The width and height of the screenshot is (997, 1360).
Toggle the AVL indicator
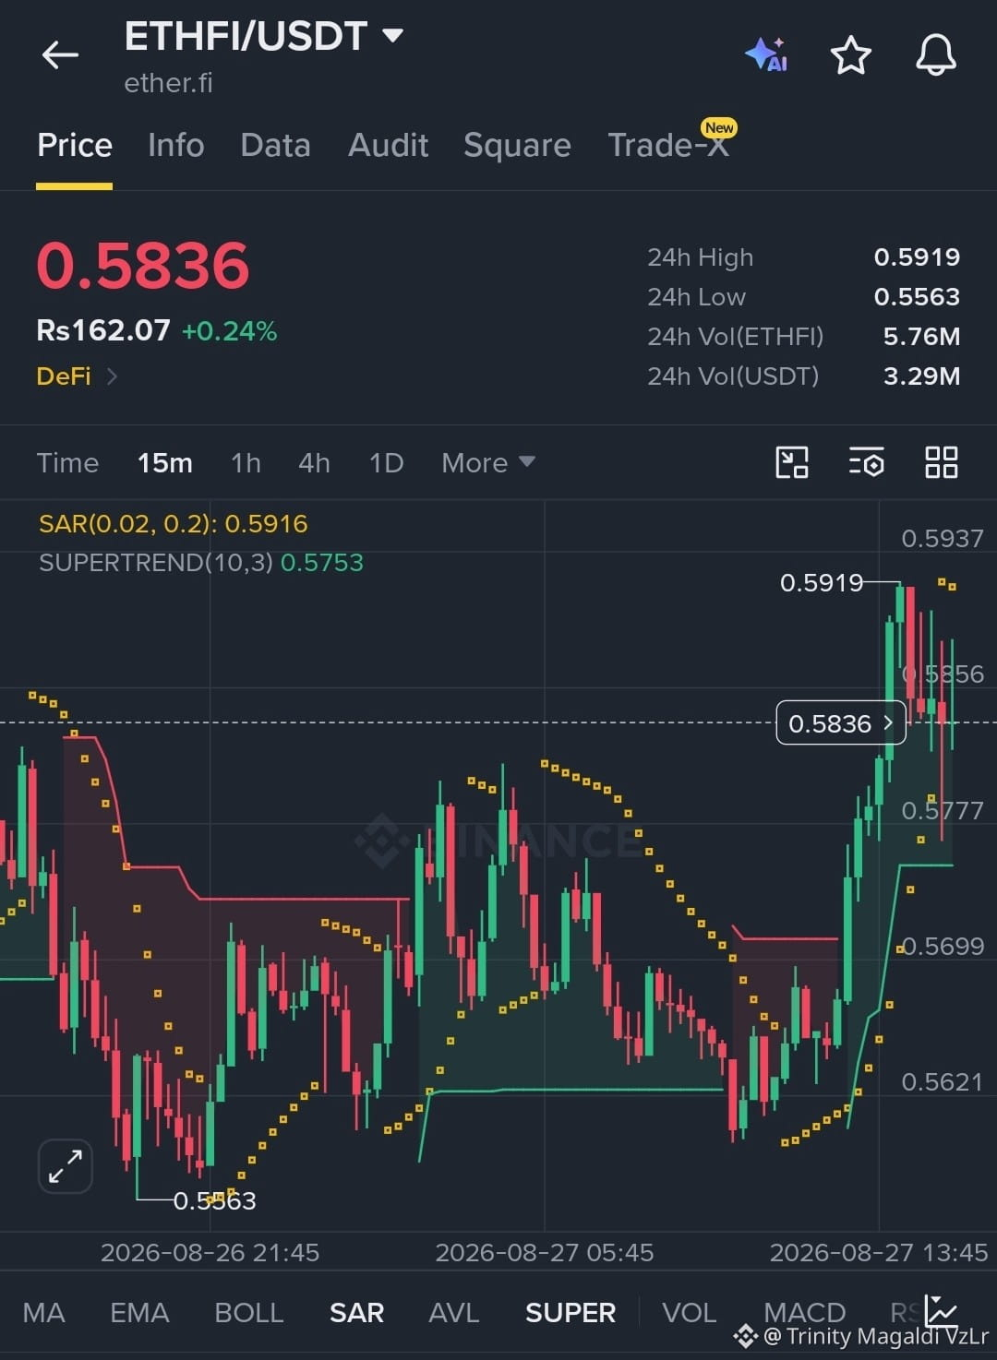click(454, 1312)
